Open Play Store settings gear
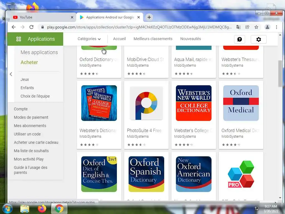Image resolution: width=285 pixels, height=214 pixels. coord(259,39)
